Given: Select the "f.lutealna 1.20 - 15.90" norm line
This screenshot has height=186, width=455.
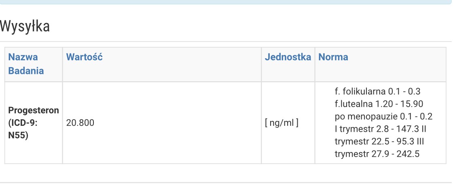Looking at the screenshot, I should coord(379,104).
